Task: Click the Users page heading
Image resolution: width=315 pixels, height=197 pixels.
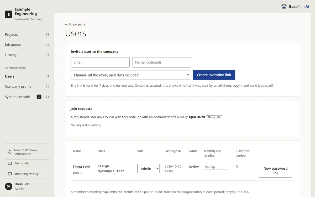Action: 76,33
